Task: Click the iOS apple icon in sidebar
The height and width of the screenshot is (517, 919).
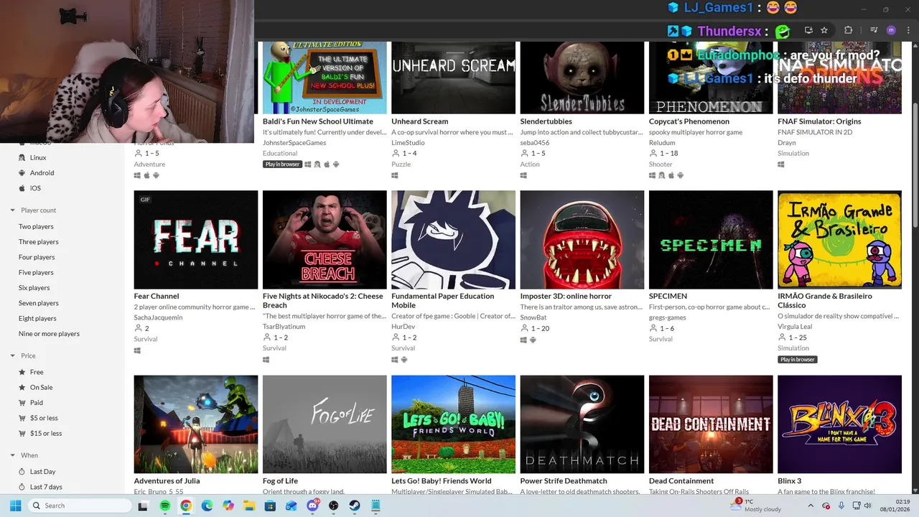Action: coord(22,188)
